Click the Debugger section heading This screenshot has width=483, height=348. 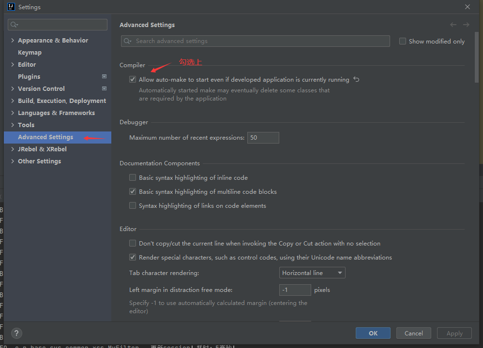click(134, 122)
